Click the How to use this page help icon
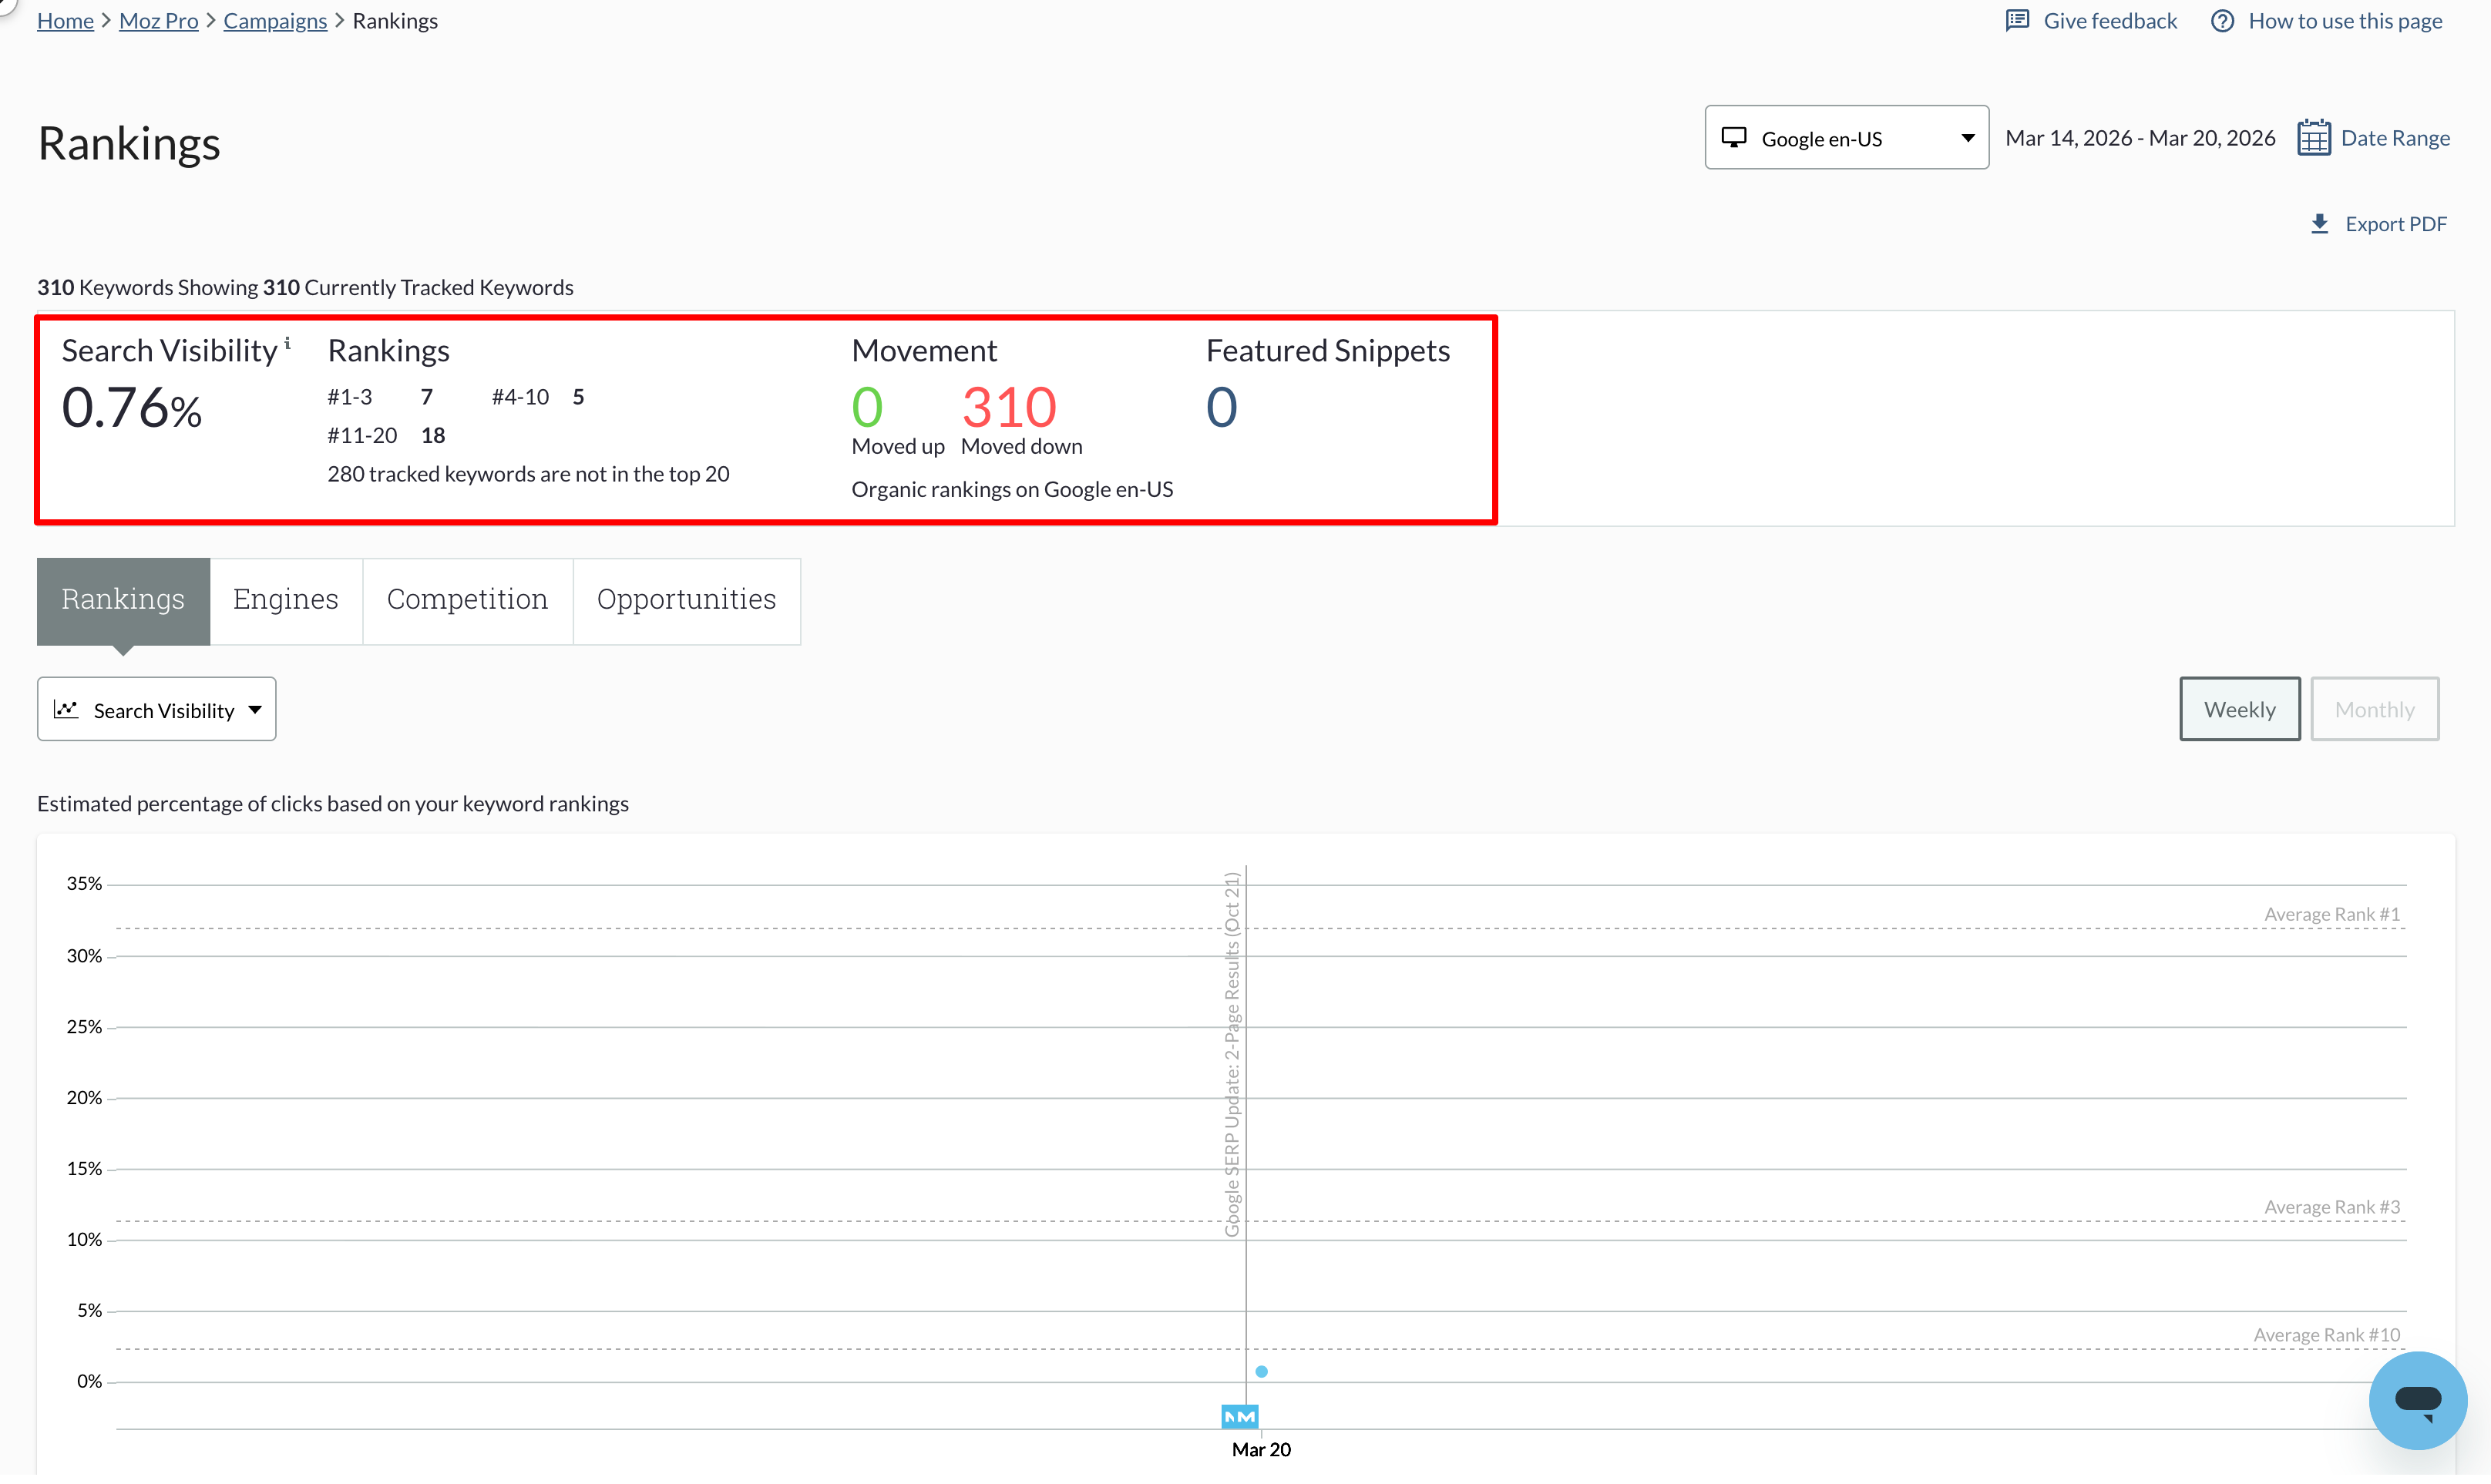 (x=2222, y=20)
